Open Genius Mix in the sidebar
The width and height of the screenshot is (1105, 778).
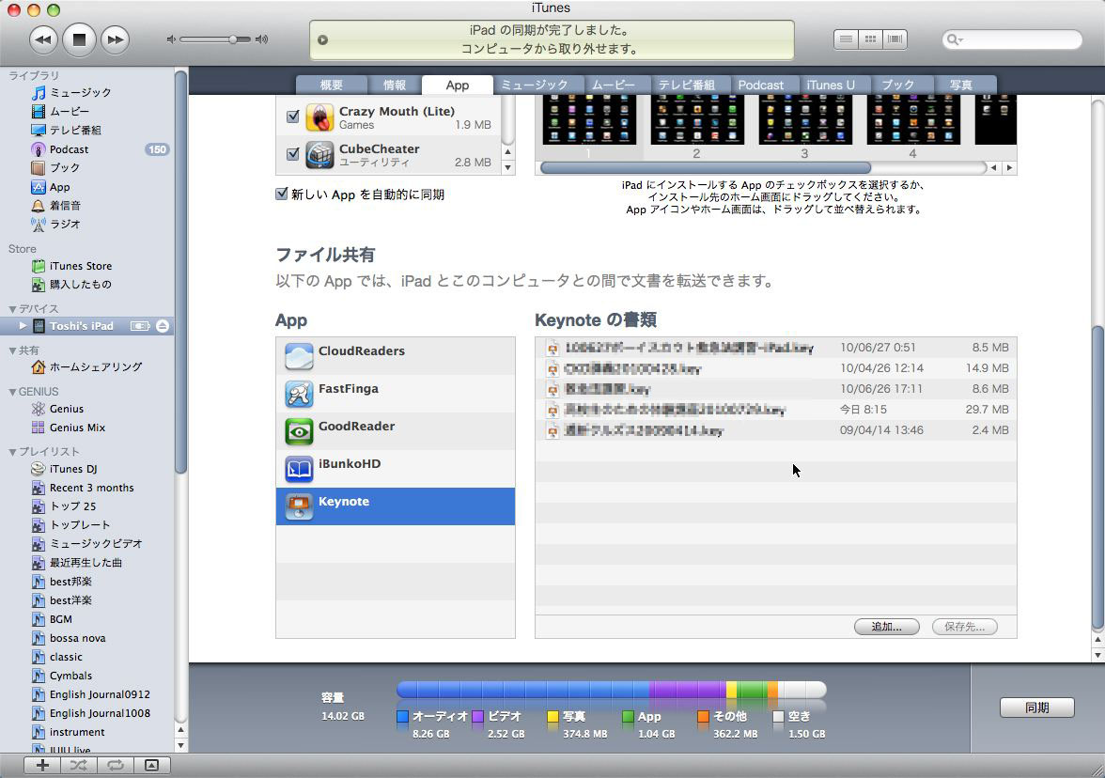(x=77, y=428)
